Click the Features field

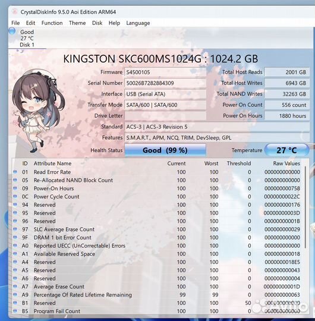(217, 137)
